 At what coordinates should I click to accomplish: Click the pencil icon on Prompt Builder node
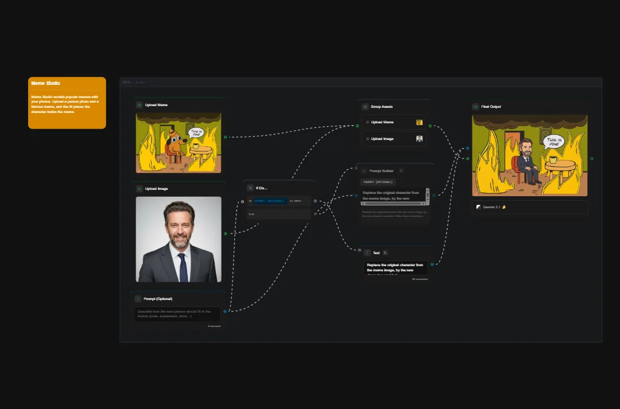(363, 170)
